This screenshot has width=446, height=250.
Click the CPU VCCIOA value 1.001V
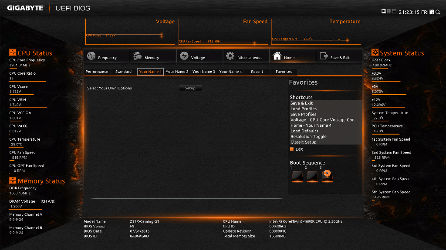pos(15,118)
